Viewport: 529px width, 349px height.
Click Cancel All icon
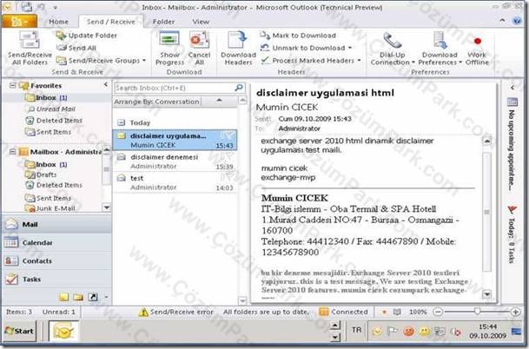tap(199, 48)
